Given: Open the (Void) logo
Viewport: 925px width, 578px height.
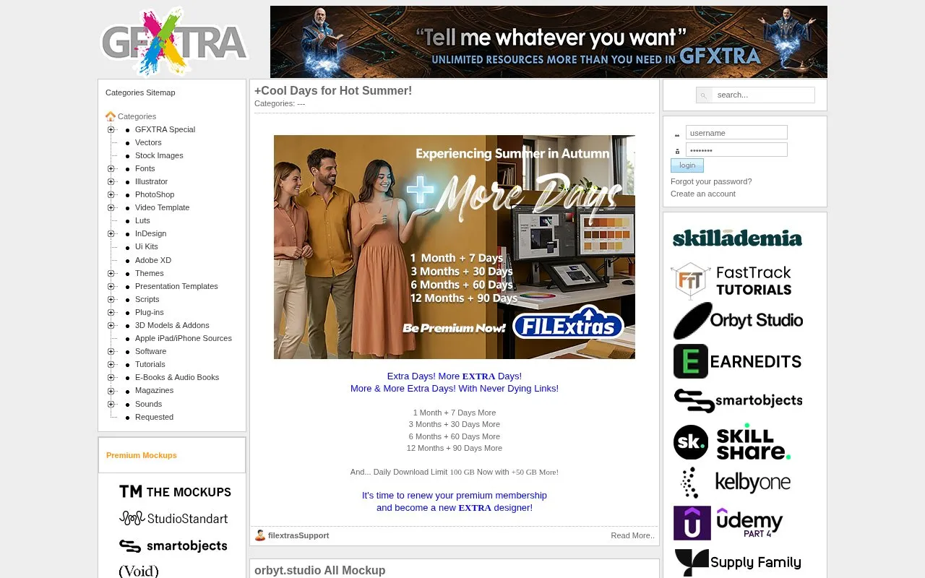Looking at the screenshot, I should [x=139, y=571].
